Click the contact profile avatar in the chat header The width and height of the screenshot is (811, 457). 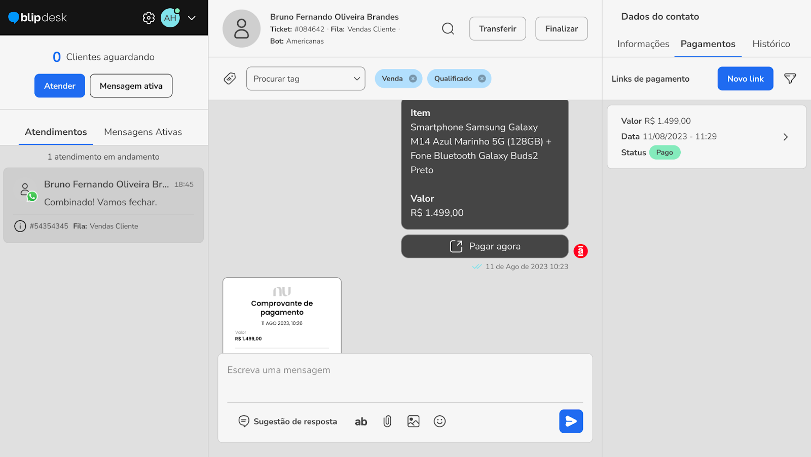coord(241,28)
